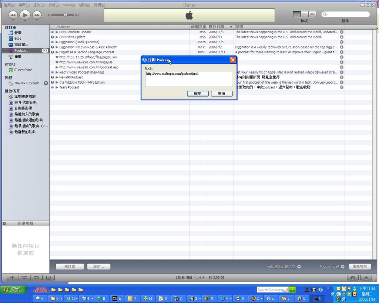Toggle the browser eye button

(353, 277)
